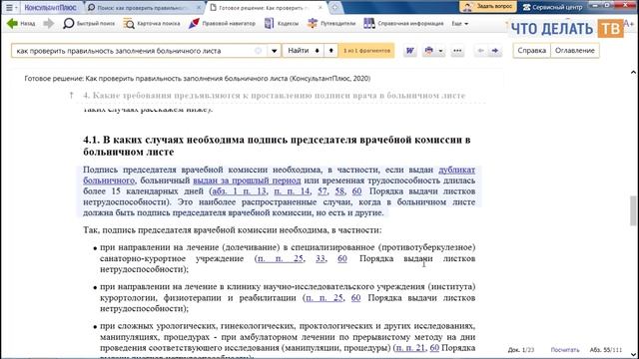Open Справочная информация

tap(403, 24)
